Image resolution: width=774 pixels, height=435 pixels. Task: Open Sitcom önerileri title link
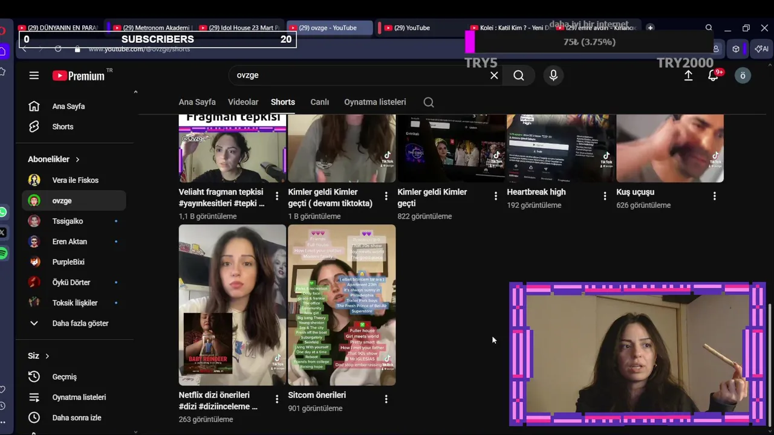(317, 395)
